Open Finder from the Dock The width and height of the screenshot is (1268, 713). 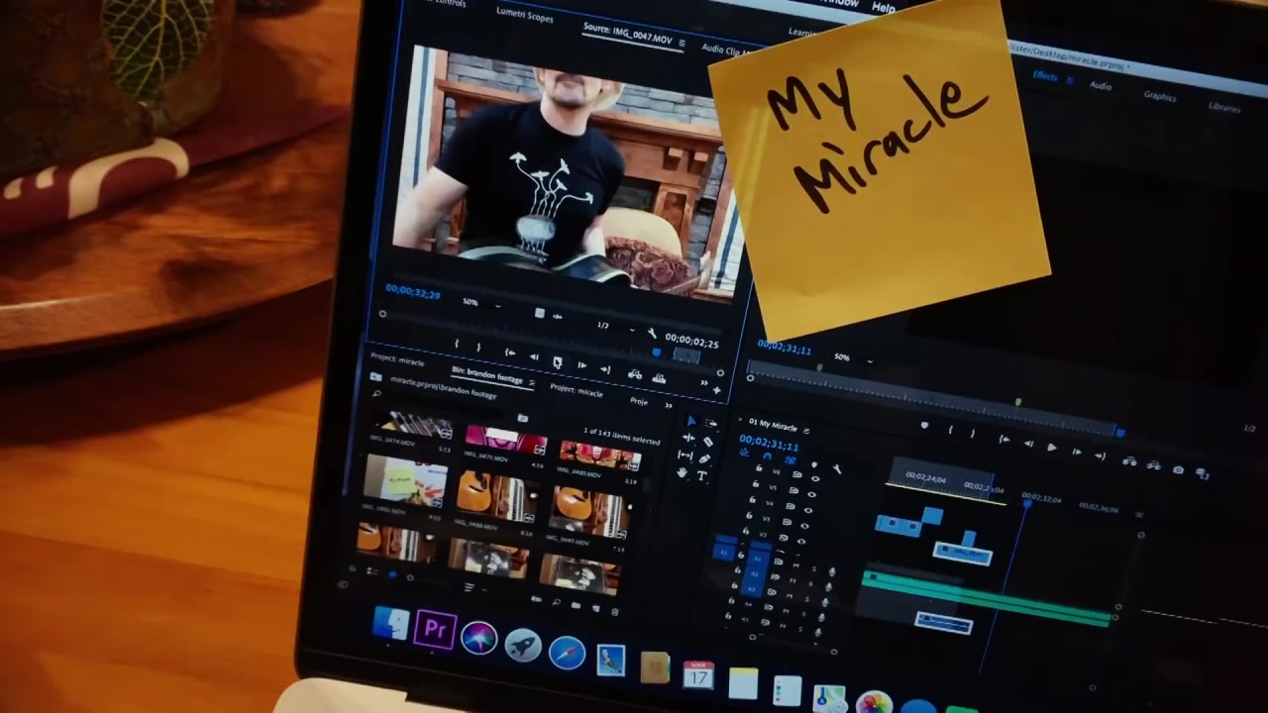pyautogui.click(x=390, y=624)
